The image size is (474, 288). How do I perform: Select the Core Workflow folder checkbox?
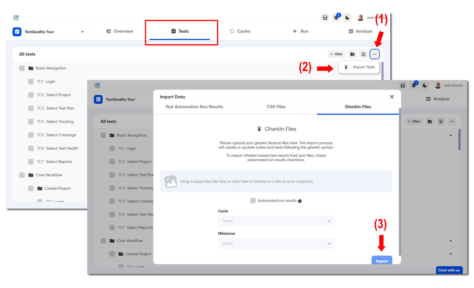[x=22, y=175]
